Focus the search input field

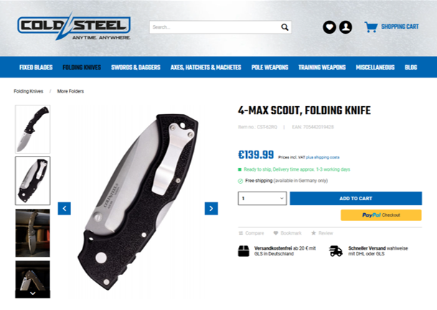click(x=215, y=27)
